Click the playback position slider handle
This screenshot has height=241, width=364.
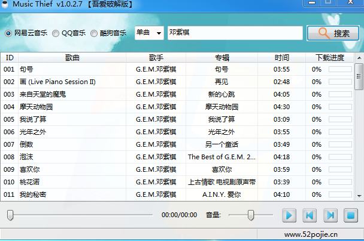[x=10, y=215]
